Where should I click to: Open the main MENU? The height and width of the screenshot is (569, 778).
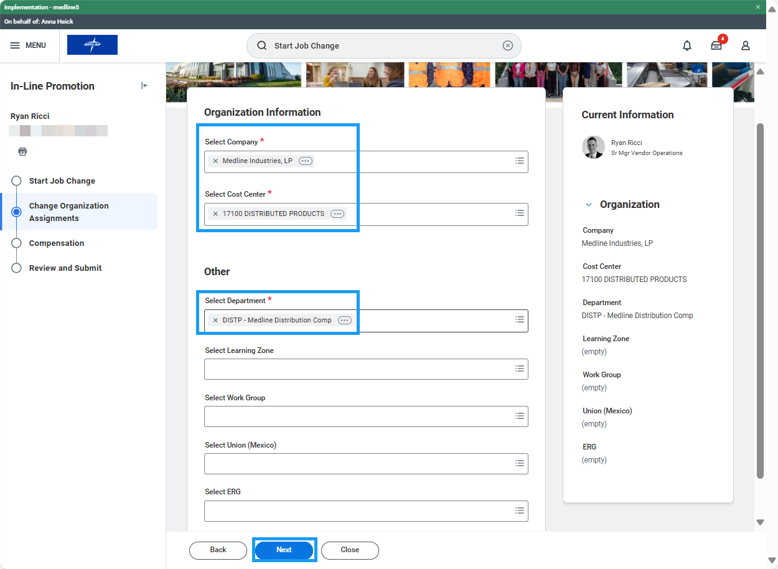coord(28,45)
